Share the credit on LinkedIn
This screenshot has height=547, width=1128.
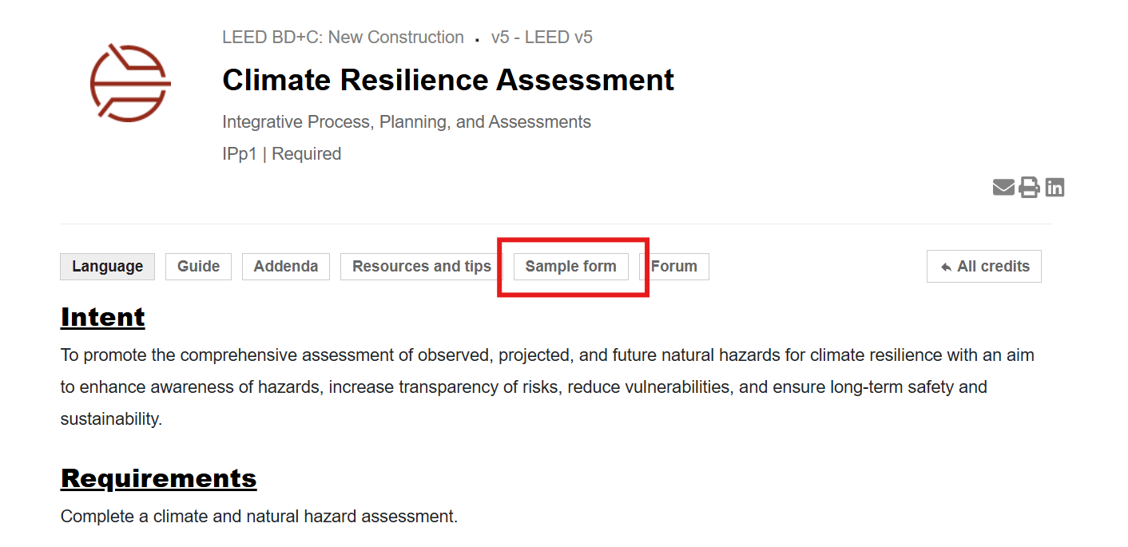pos(1055,188)
